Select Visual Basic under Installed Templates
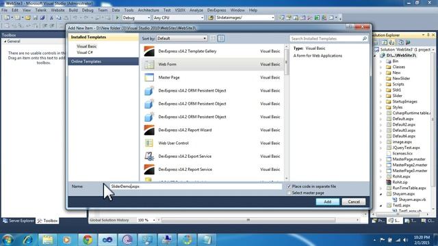This screenshot has width=438, height=246. pos(87,46)
